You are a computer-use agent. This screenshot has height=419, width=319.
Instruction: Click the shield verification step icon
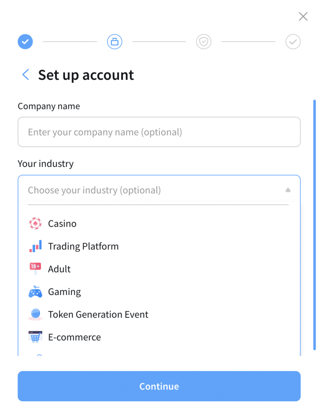pos(204,41)
